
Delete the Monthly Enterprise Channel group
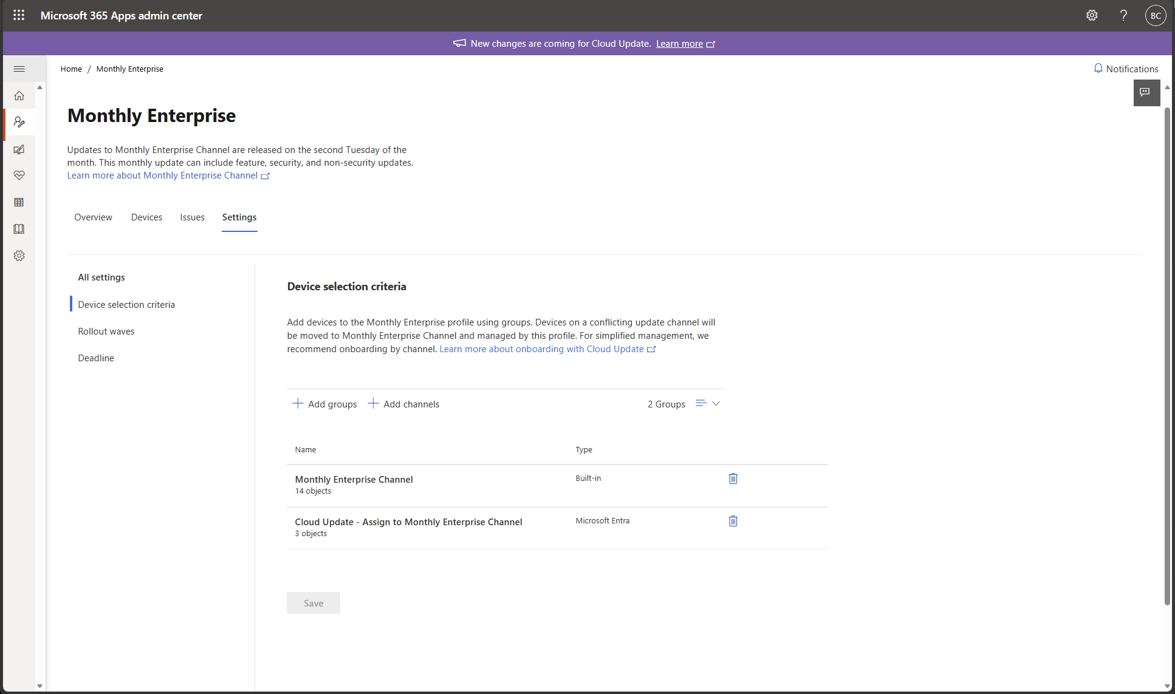(733, 478)
